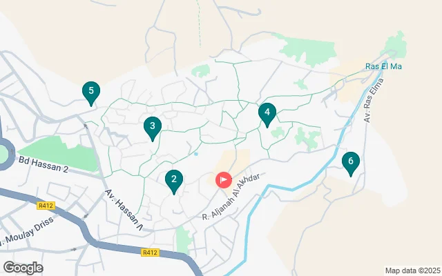The width and height of the screenshot is (442, 276).
Task: Select map marker number 2
Action: coord(174,181)
